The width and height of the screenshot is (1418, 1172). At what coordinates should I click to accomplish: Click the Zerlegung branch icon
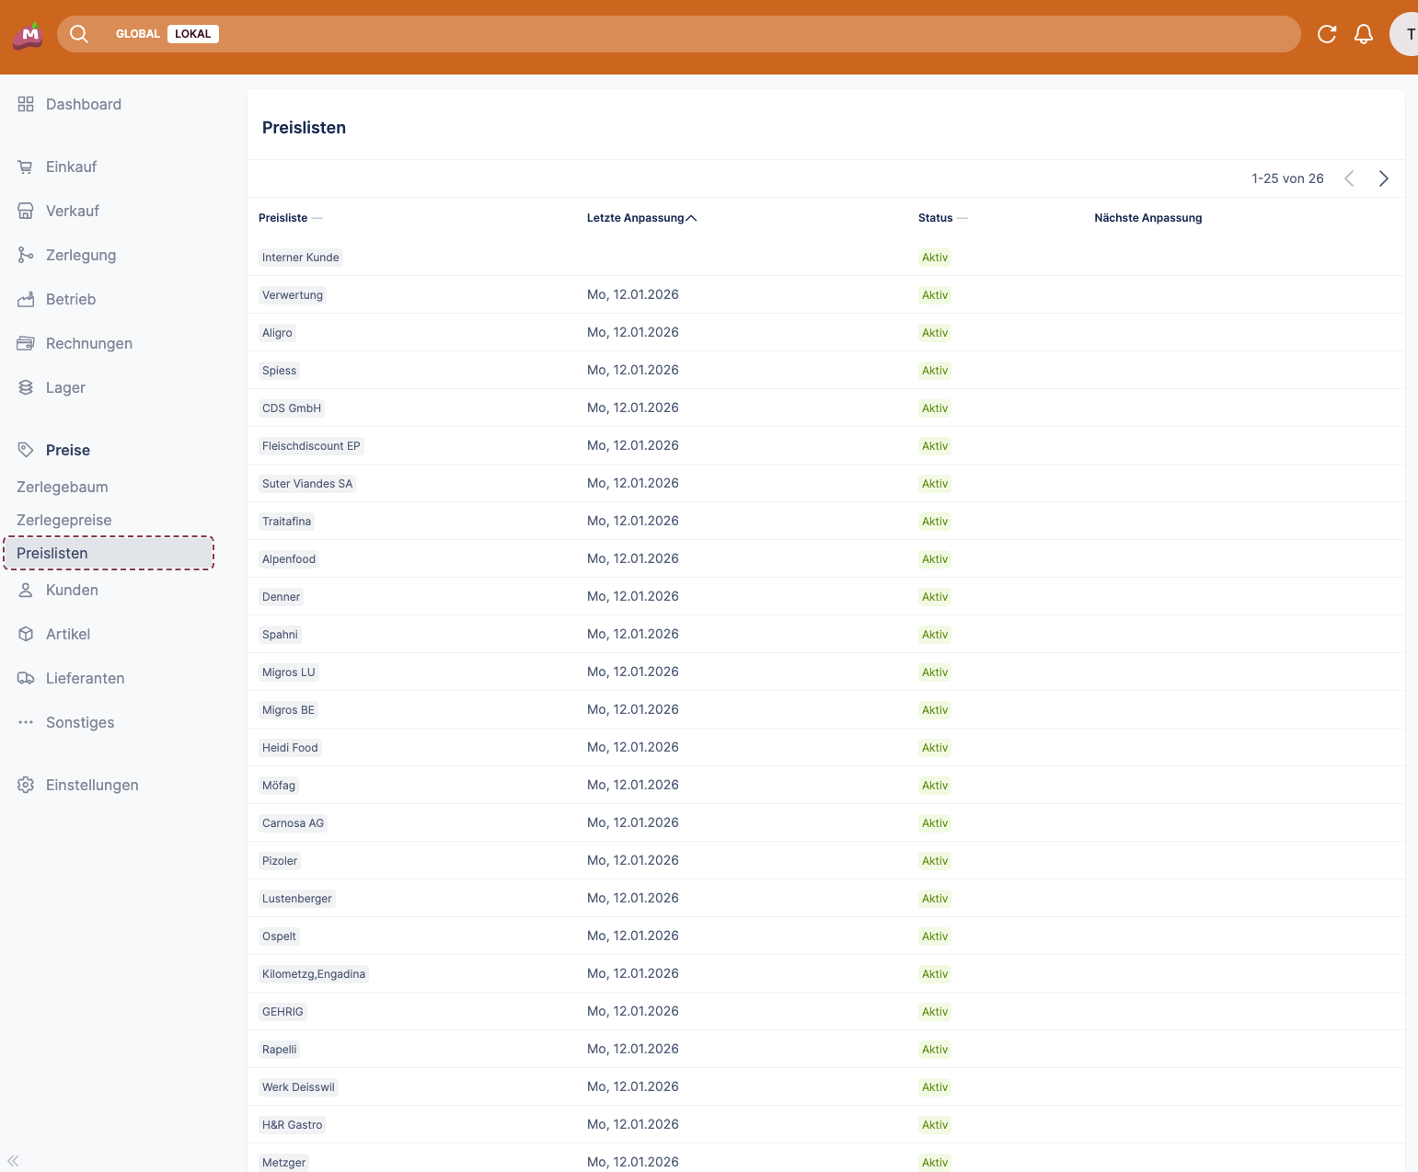pos(26,255)
